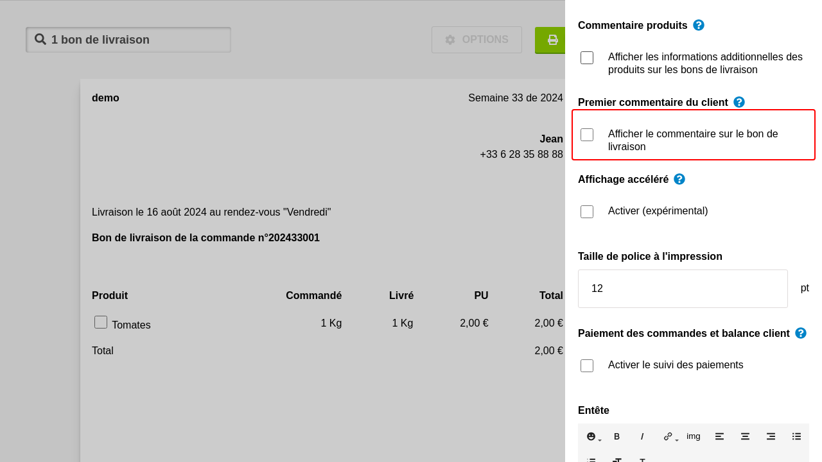Show help for Affichage accéléré
The image size is (822, 462).
click(x=679, y=179)
